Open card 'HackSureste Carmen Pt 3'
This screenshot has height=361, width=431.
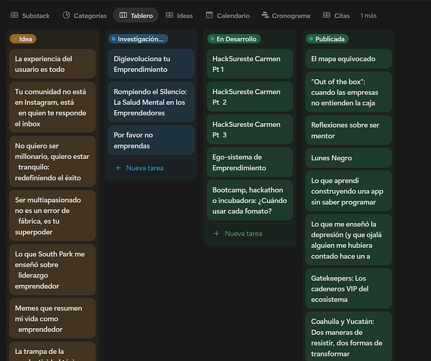[x=250, y=129]
